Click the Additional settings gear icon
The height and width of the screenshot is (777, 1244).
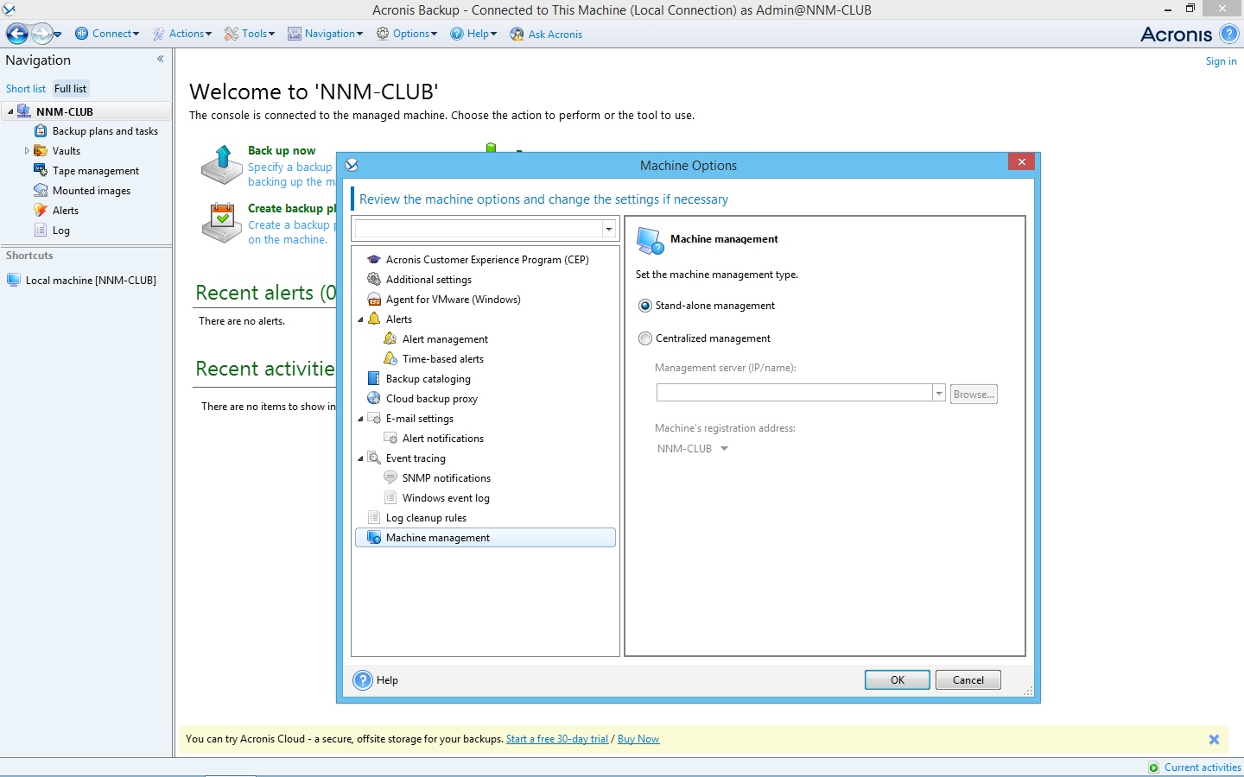[374, 280]
